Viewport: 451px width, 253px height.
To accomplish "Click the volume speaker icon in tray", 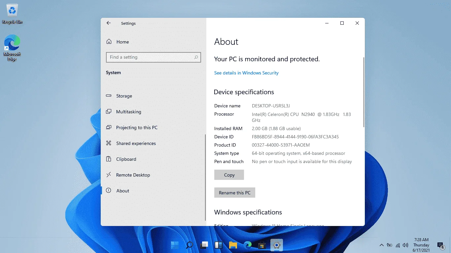I will pyautogui.click(x=405, y=245).
